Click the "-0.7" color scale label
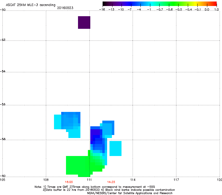222x195 pixels. point(160,10)
